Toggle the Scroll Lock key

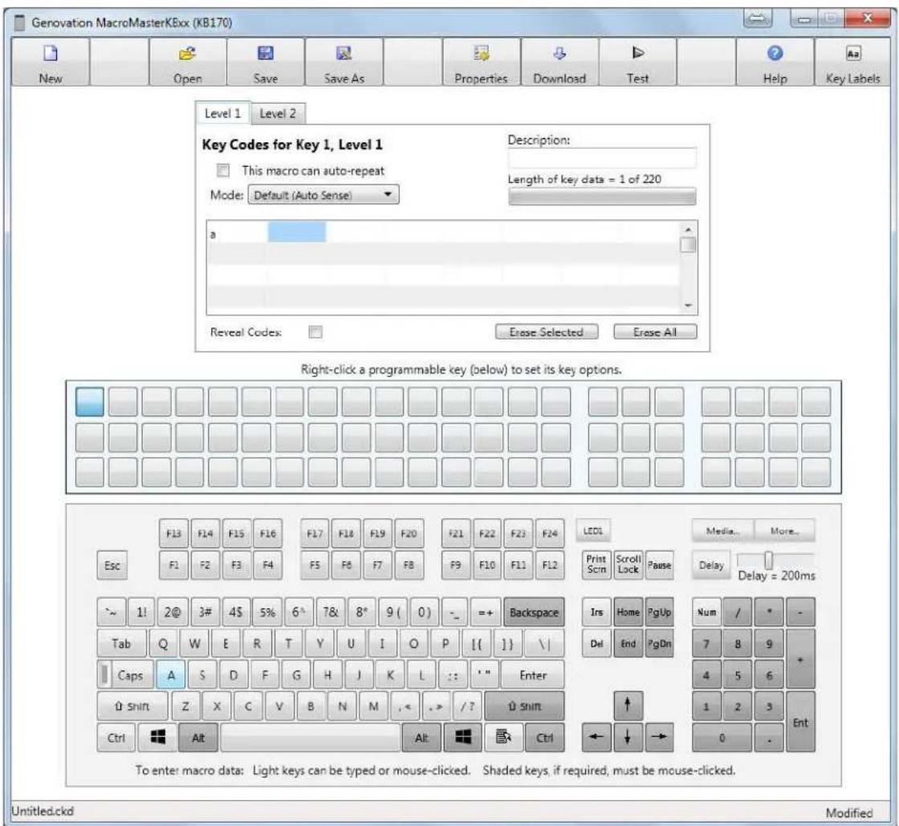628,564
